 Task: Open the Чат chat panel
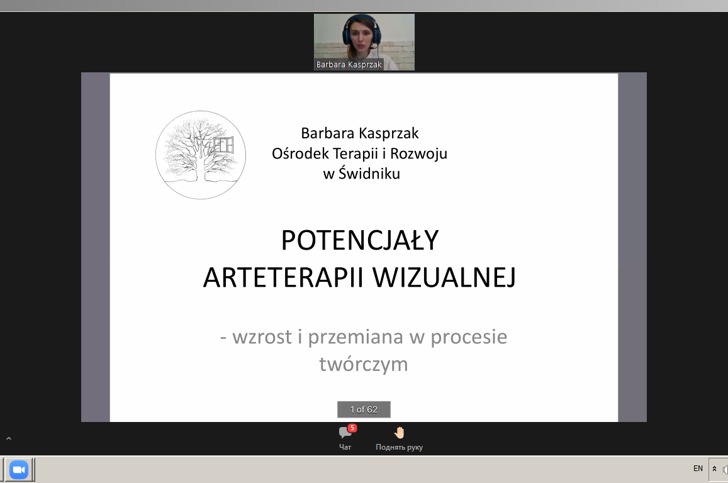pos(345,438)
